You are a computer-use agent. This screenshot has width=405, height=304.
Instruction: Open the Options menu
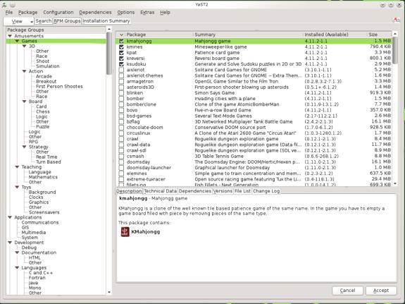[x=126, y=13]
